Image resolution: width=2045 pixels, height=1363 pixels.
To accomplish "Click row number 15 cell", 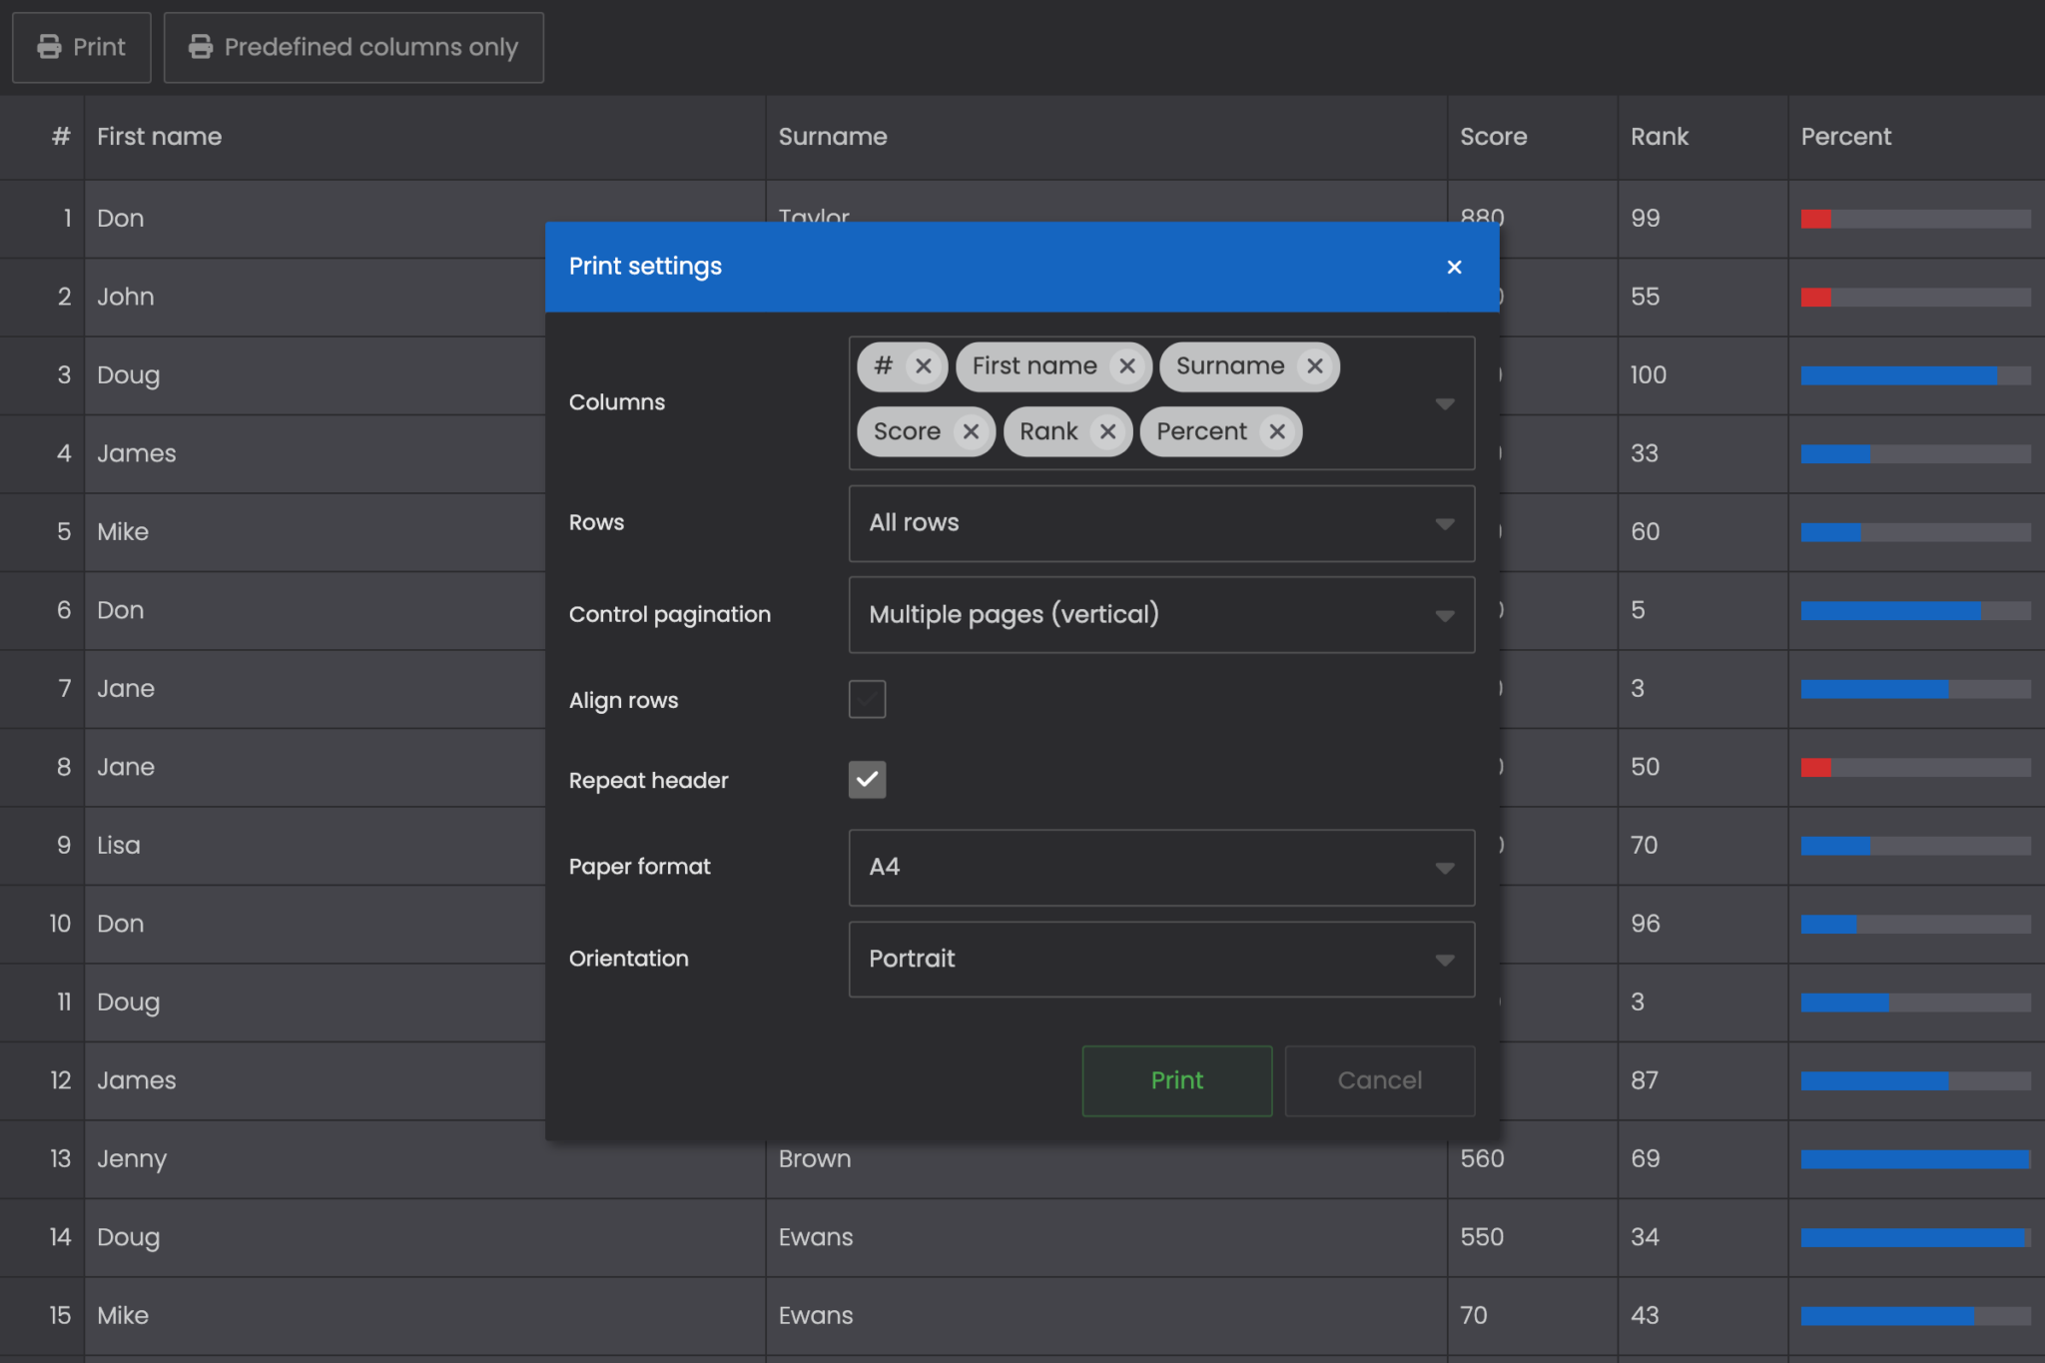I will point(42,1316).
